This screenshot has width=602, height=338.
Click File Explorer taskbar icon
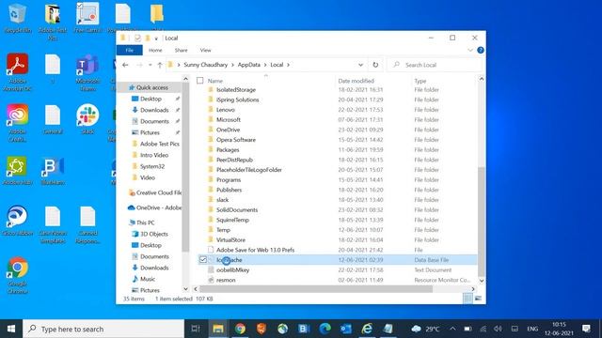coord(218,329)
